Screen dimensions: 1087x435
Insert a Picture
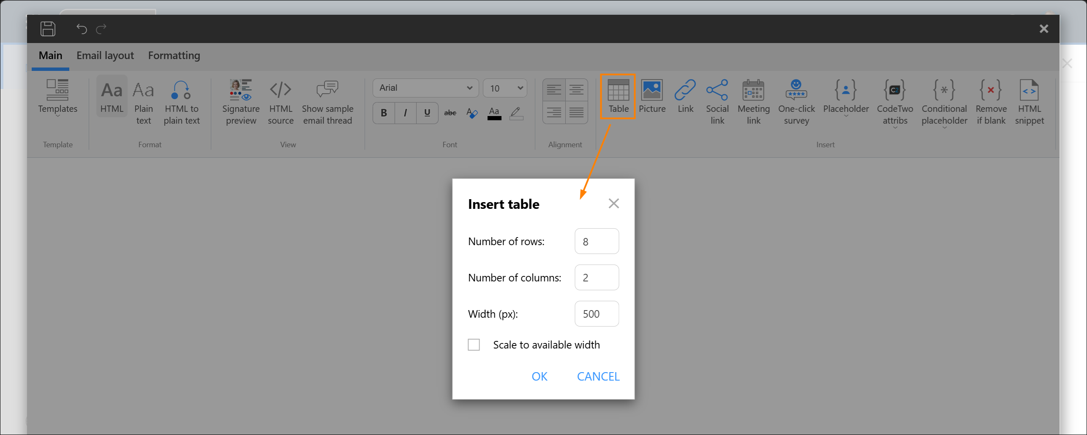click(652, 97)
